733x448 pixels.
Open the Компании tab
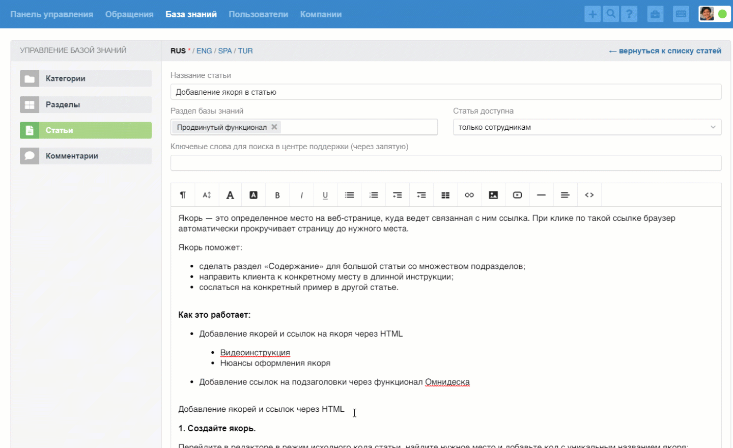[321, 14]
